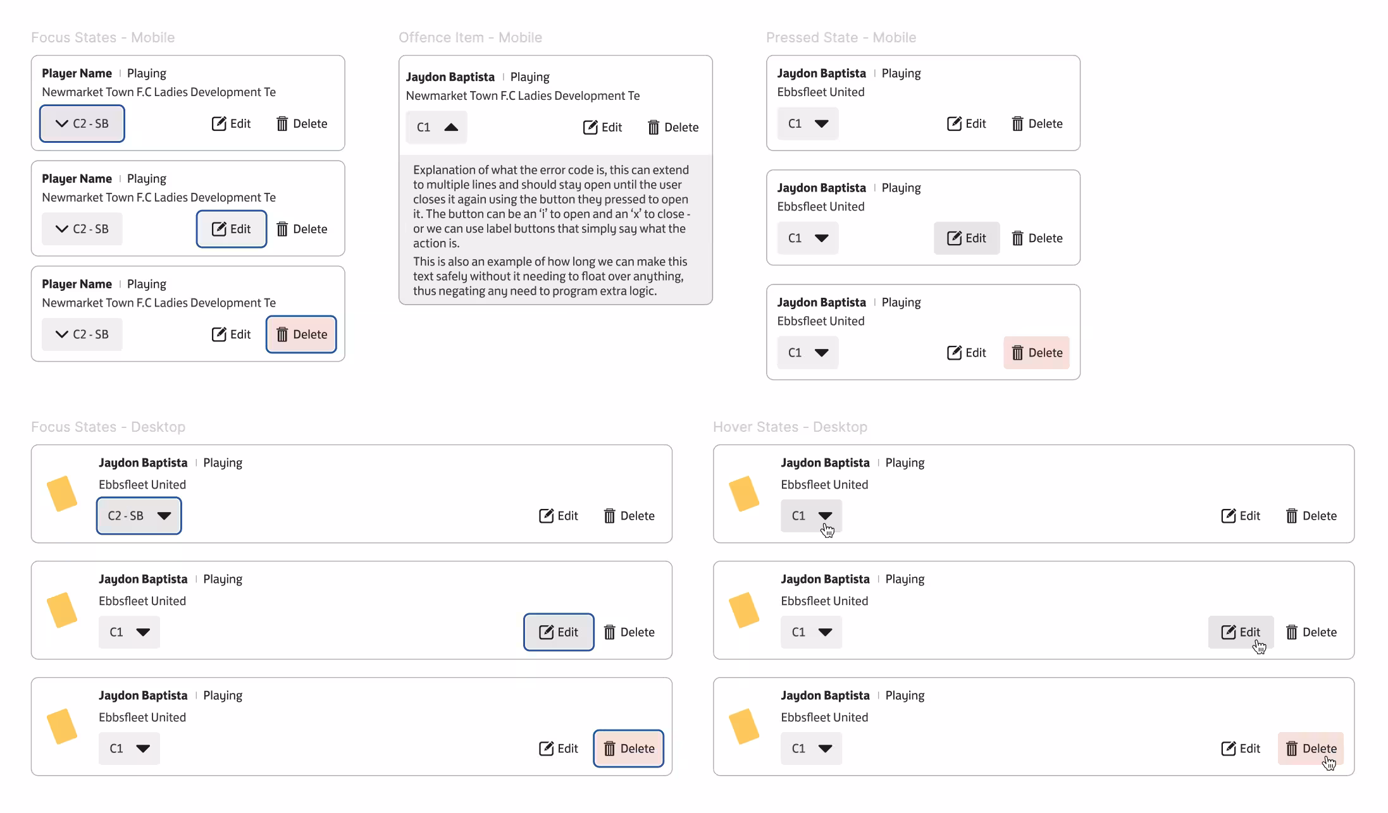Viewport: 1388px width, 813px height.
Task: Click blue-outlined Edit button in Focus States - Mobile
Action: (232, 229)
